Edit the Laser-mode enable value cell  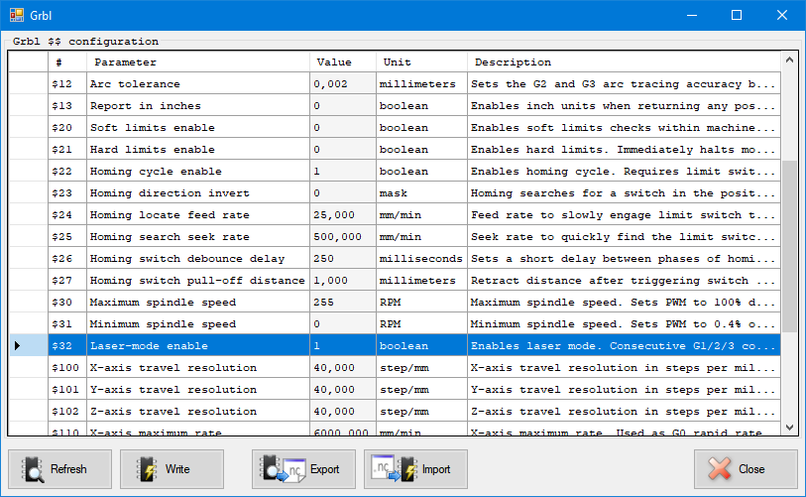pyautogui.click(x=343, y=346)
